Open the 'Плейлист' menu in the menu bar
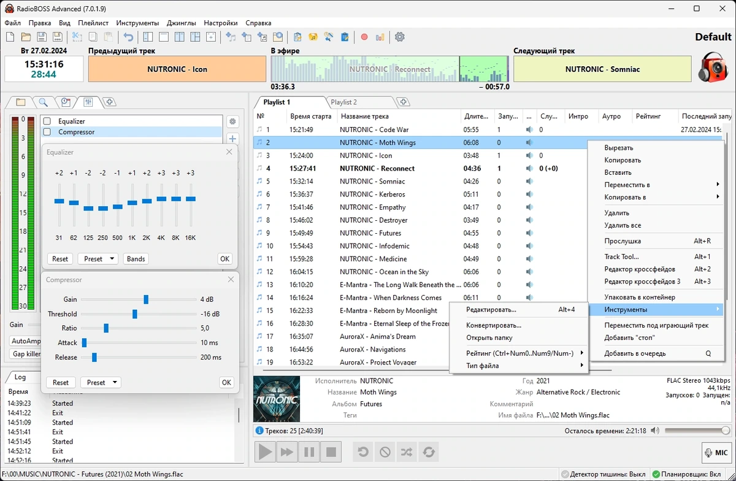Viewport: 736px width, 481px height. tap(93, 23)
